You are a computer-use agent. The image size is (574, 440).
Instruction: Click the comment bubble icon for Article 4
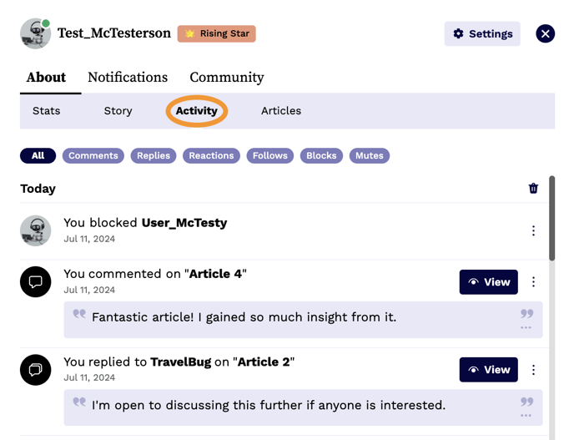coord(36,282)
